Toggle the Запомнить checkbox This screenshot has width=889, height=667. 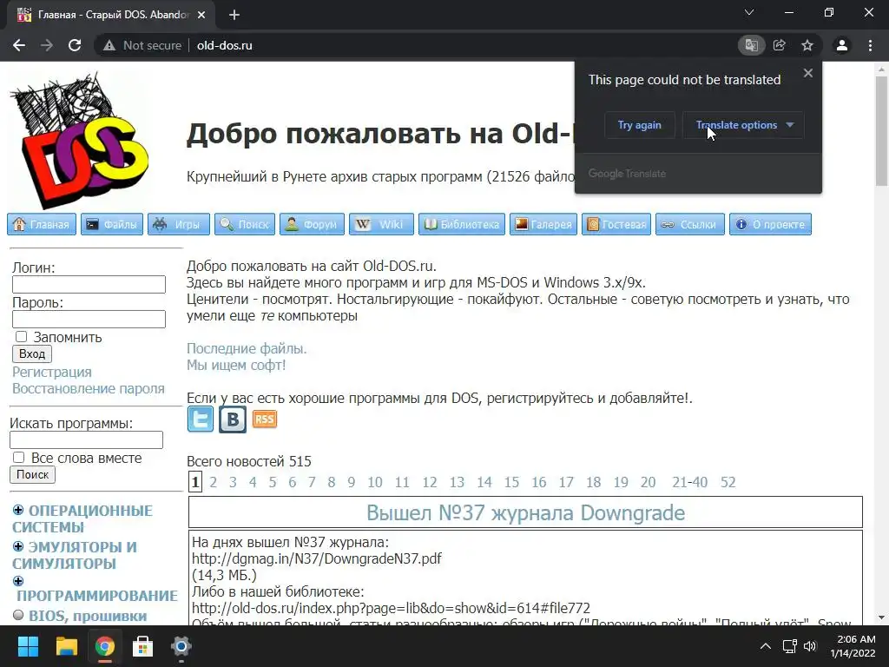pyautogui.click(x=21, y=336)
